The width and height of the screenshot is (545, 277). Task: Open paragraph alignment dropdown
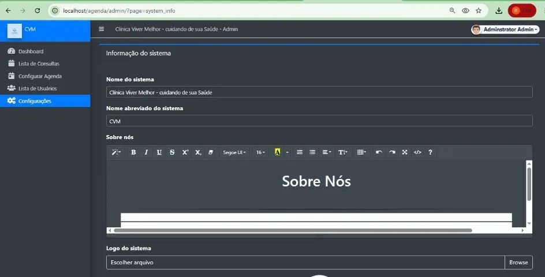click(327, 152)
